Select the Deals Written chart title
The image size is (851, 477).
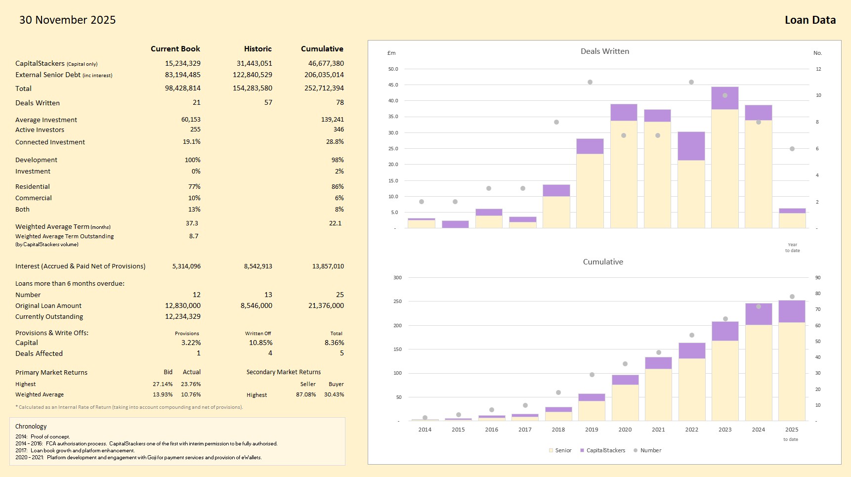pyautogui.click(x=604, y=51)
